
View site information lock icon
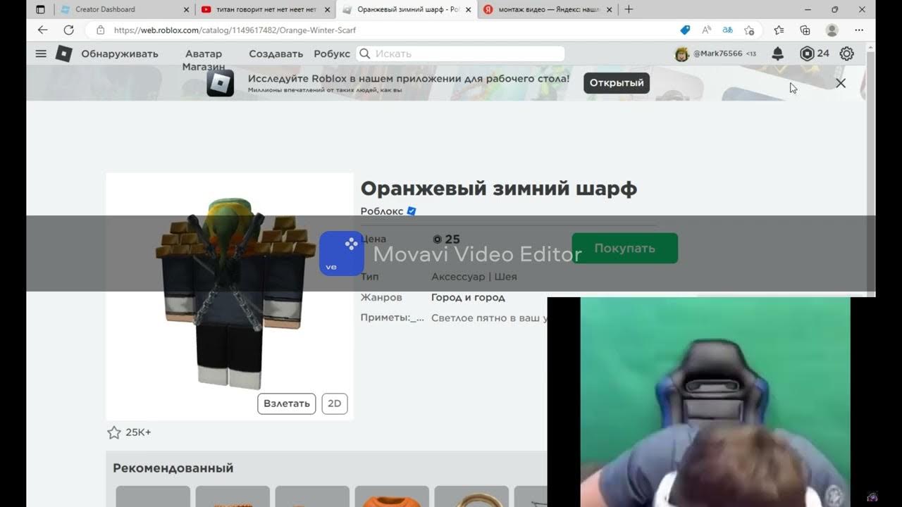[100, 30]
